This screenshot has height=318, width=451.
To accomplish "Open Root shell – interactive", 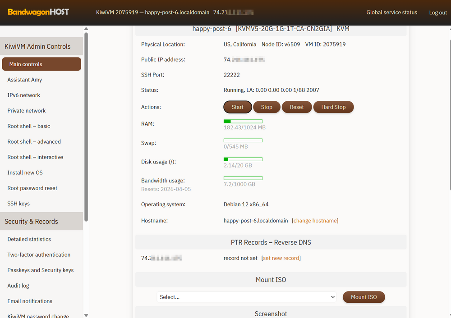I will click(x=35, y=157).
